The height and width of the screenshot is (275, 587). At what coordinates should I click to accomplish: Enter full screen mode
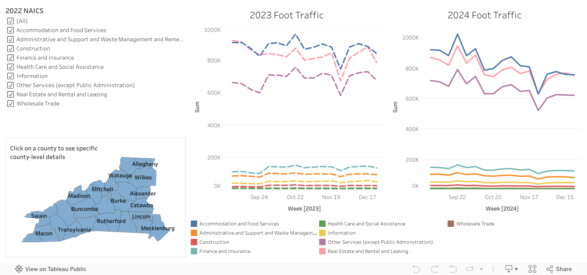click(532, 269)
